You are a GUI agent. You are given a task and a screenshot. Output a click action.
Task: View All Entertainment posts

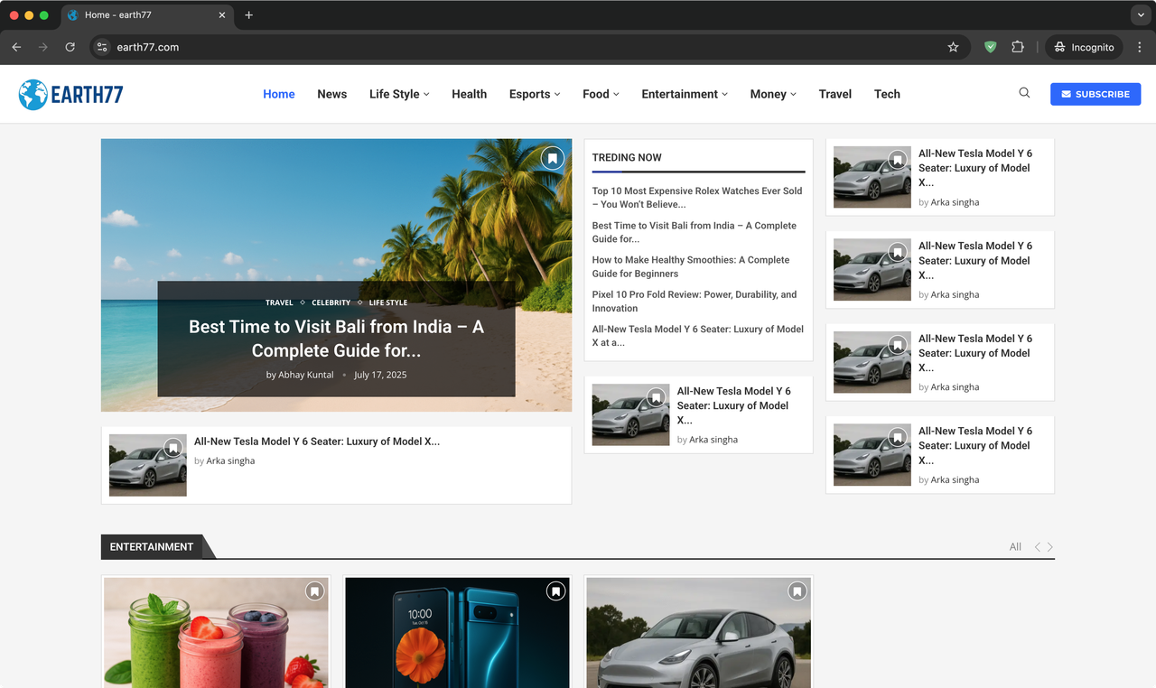coord(1015,547)
